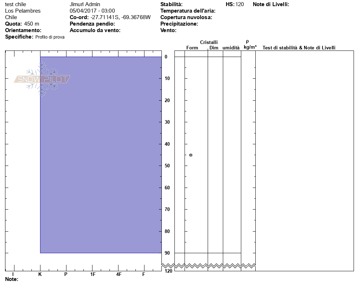359x303 pixels.
Task: Click the 'Los Pelambres' location text
Action: tap(23, 11)
